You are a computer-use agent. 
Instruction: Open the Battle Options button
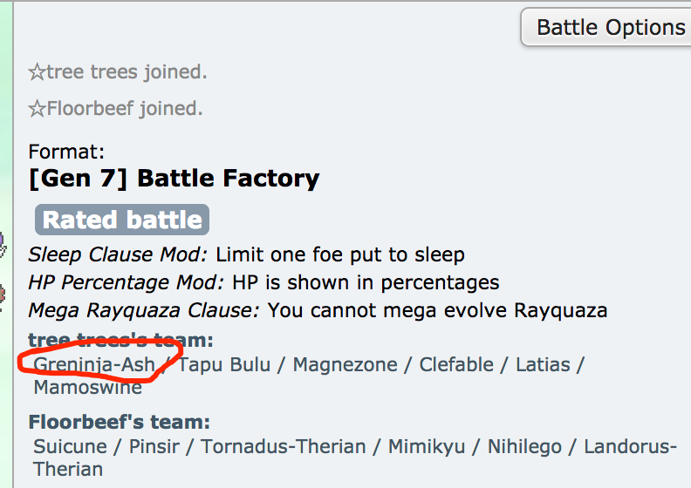pyautogui.click(x=608, y=28)
